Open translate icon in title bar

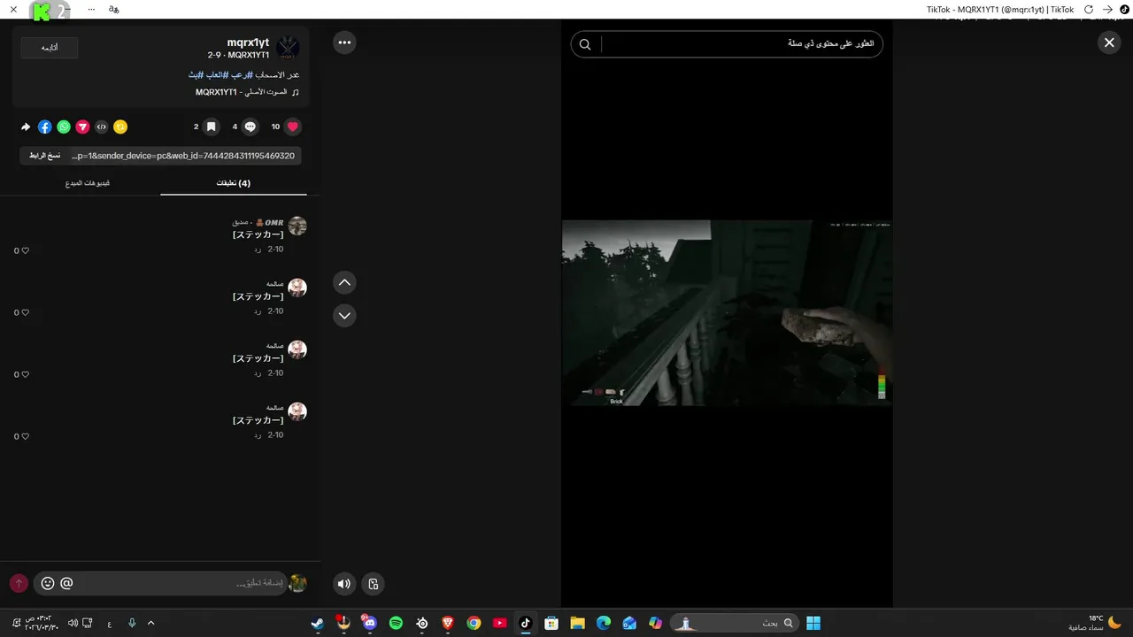113,10
